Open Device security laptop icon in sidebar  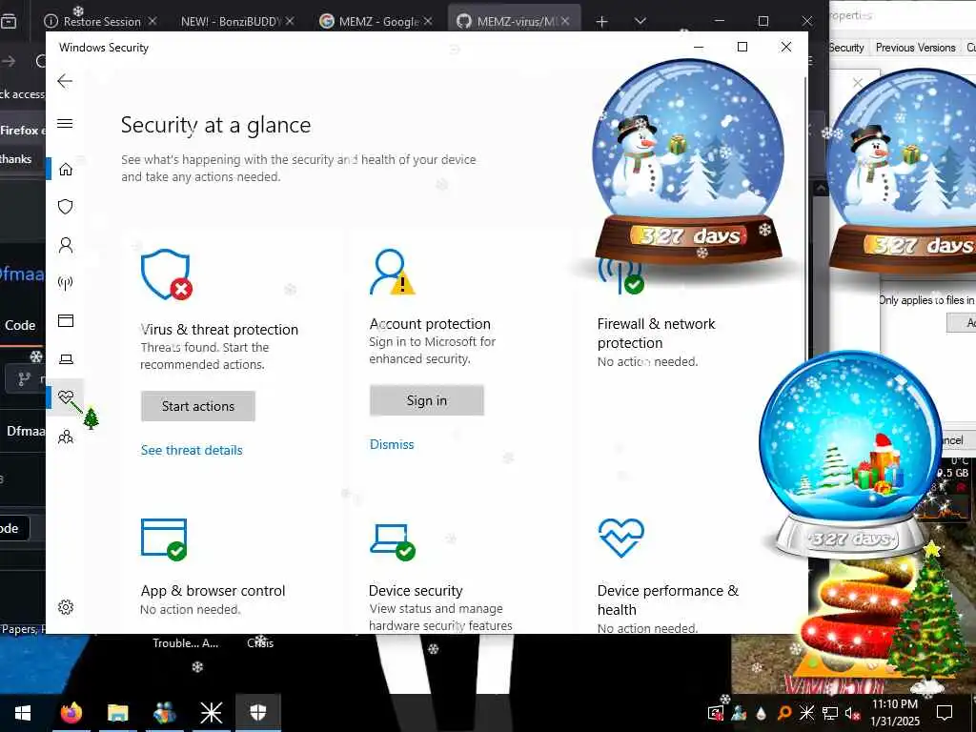click(x=66, y=359)
